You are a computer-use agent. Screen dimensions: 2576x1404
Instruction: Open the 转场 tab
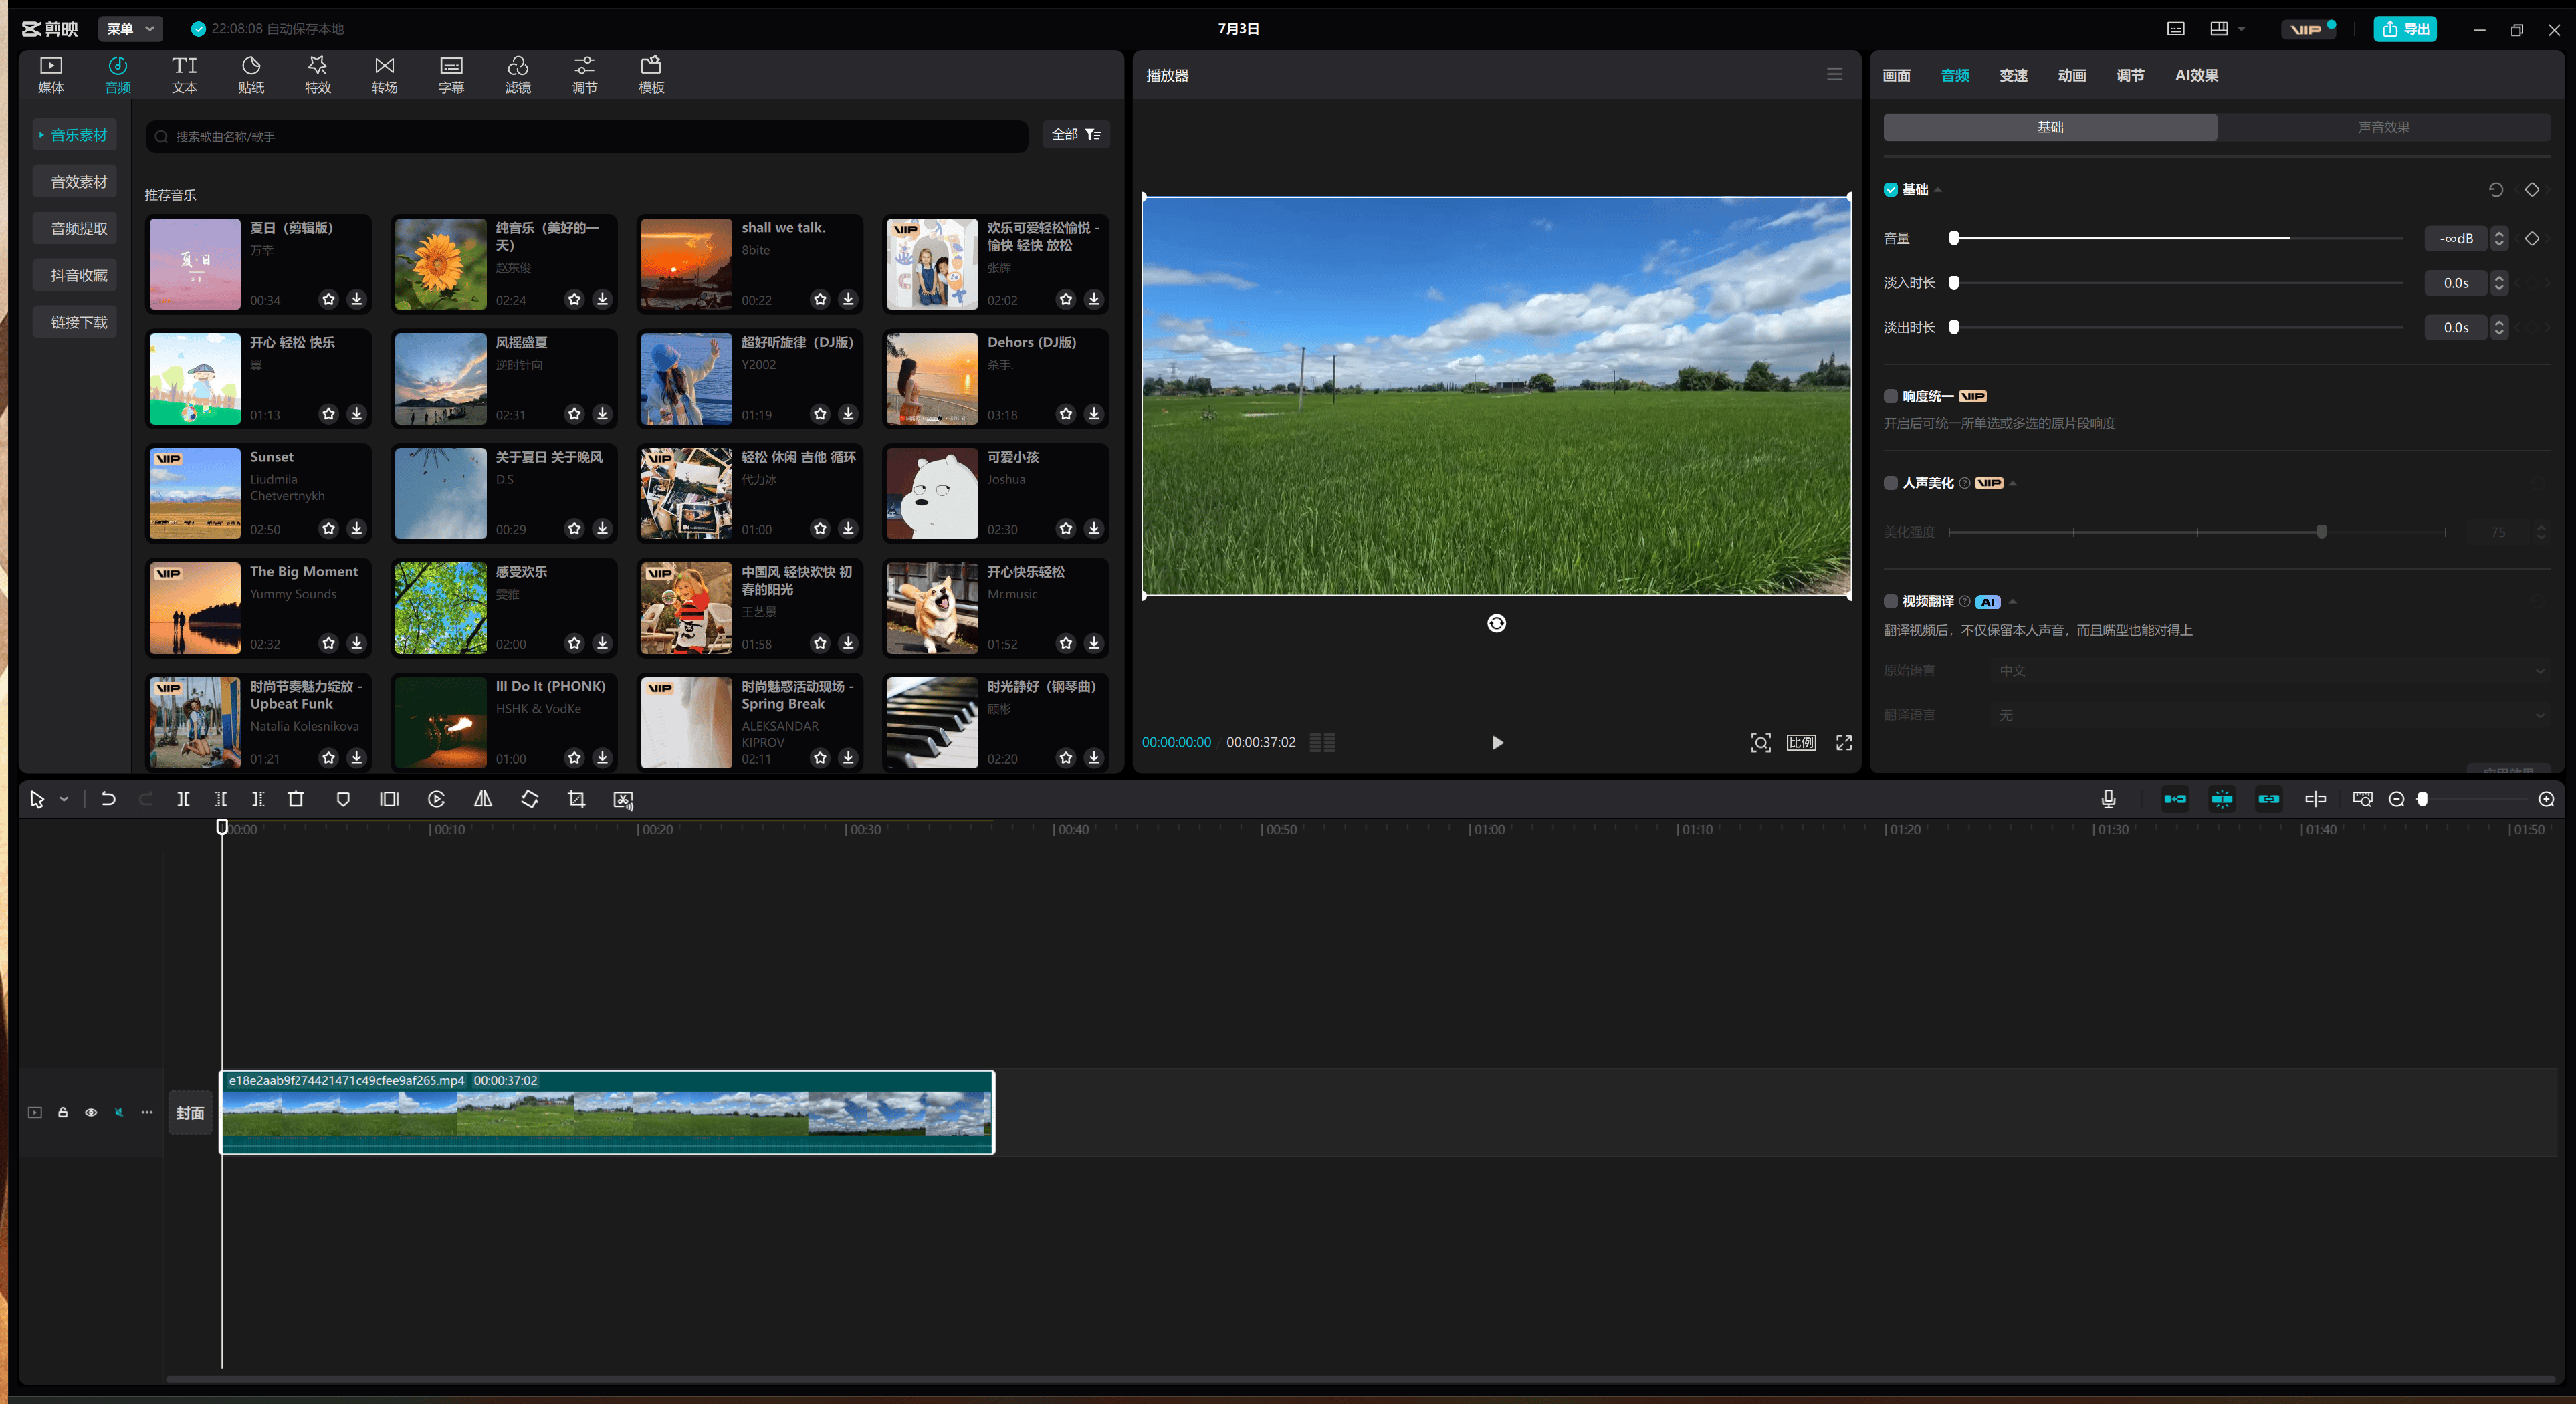coord(384,75)
